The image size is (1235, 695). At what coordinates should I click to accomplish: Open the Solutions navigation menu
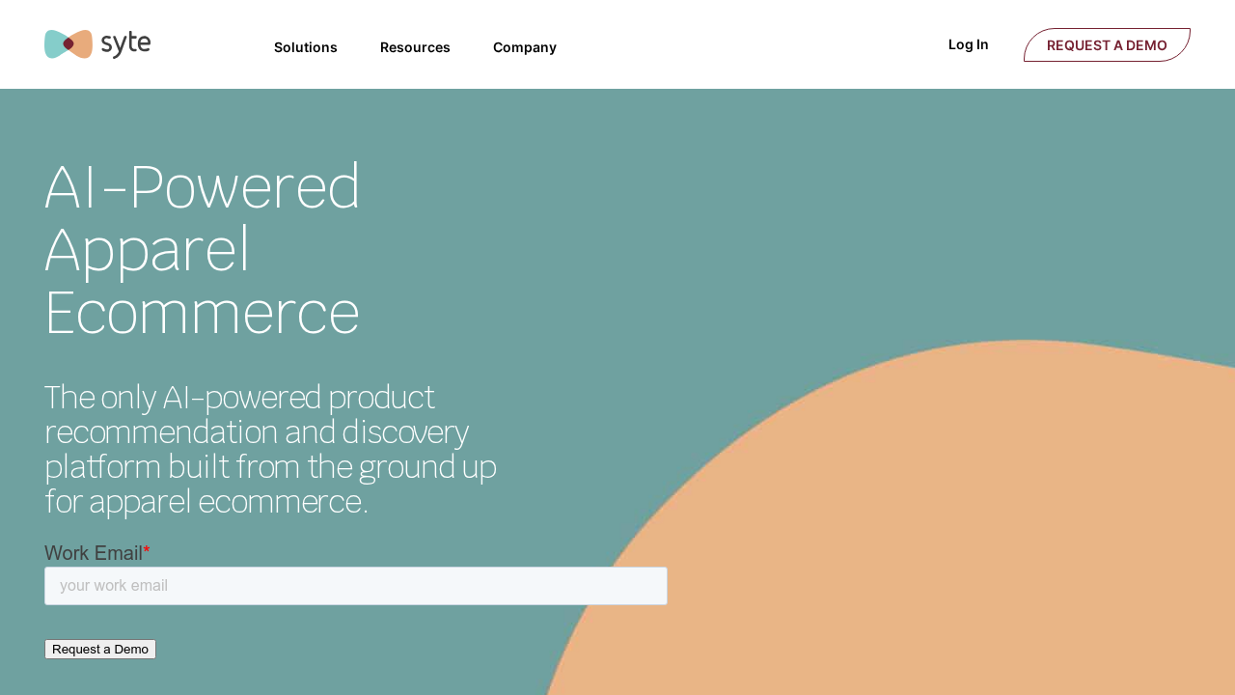(x=305, y=47)
